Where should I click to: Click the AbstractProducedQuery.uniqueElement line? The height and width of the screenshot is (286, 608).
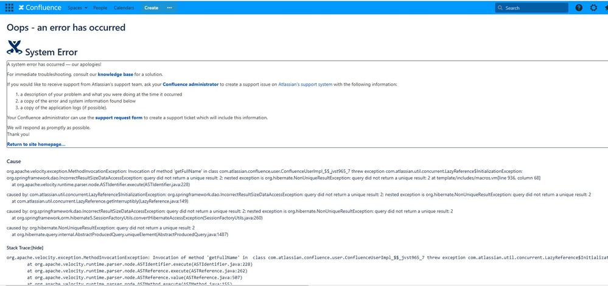120,234
